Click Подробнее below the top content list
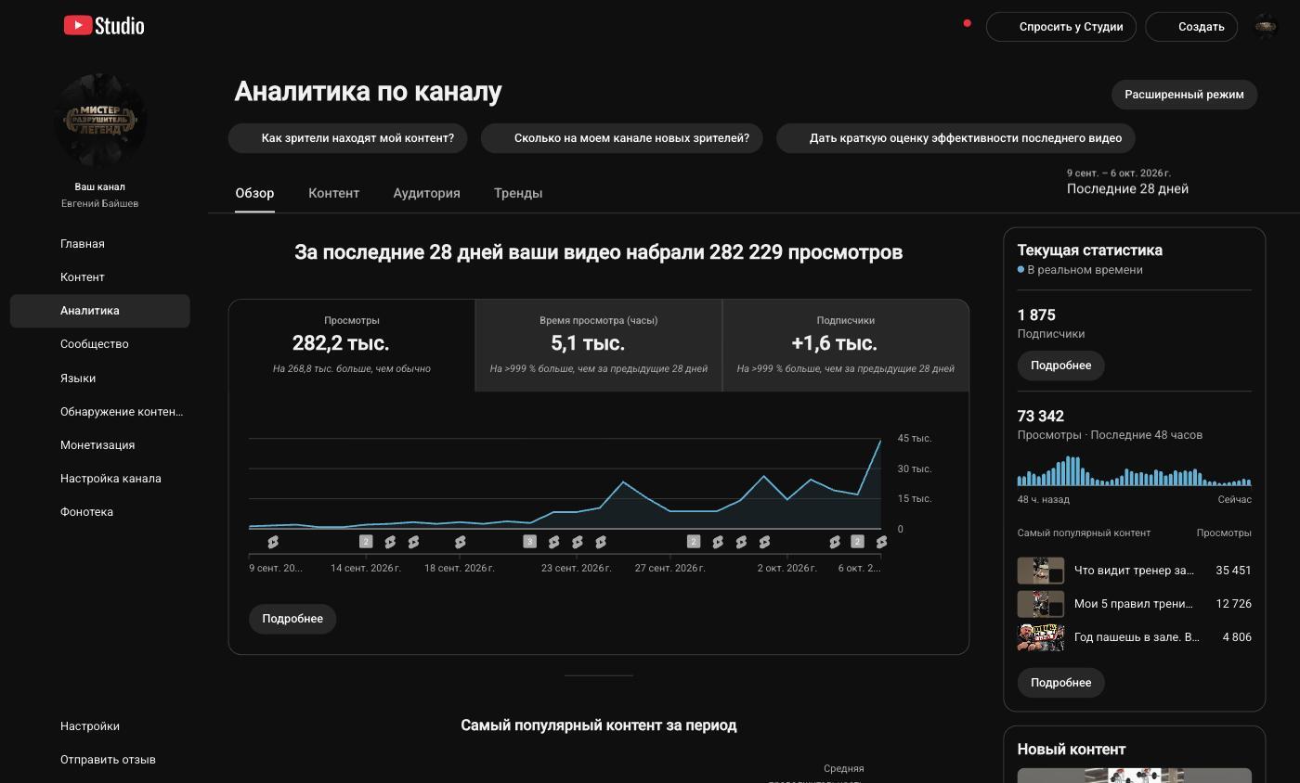The image size is (1300, 783). pyautogui.click(x=1060, y=683)
